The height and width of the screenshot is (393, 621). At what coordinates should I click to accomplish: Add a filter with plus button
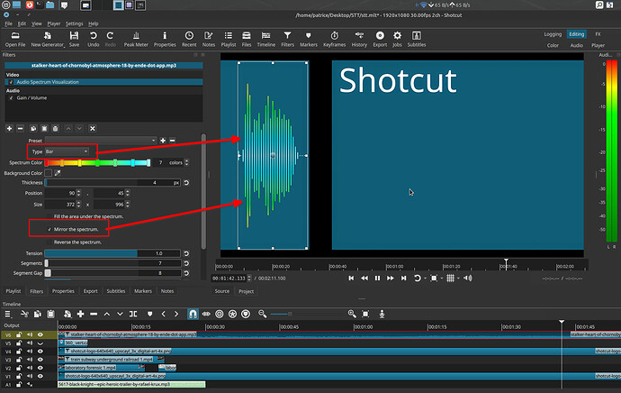tap(8, 128)
